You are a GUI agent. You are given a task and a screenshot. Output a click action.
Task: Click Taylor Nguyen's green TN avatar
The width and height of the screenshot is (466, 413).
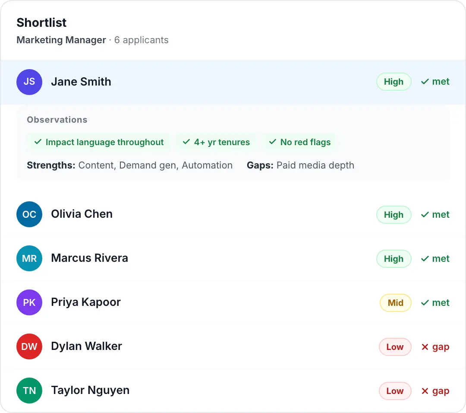[29, 391]
